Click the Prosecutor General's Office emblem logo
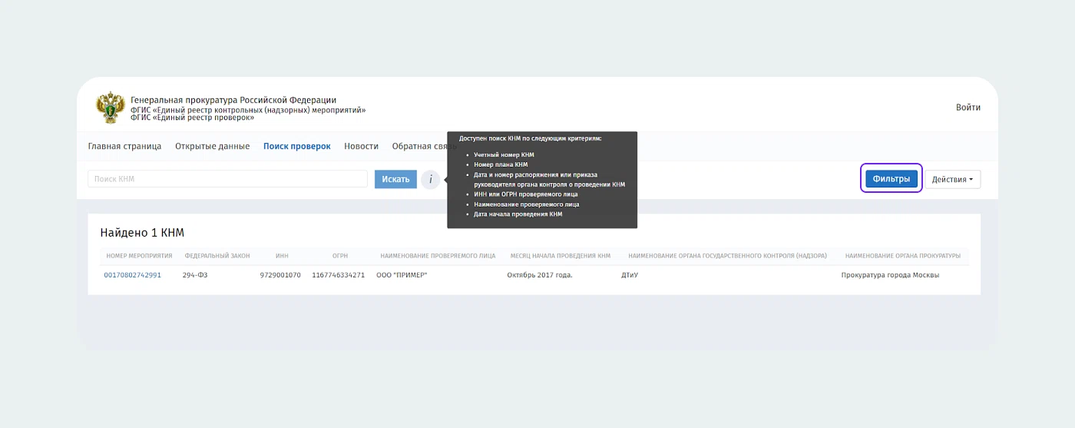 click(x=111, y=108)
